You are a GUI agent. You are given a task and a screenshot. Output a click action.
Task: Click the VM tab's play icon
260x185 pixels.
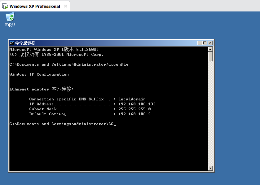[x=5, y=6]
